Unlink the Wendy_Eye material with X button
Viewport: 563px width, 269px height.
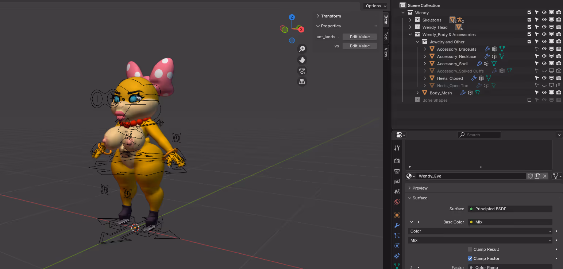point(545,176)
